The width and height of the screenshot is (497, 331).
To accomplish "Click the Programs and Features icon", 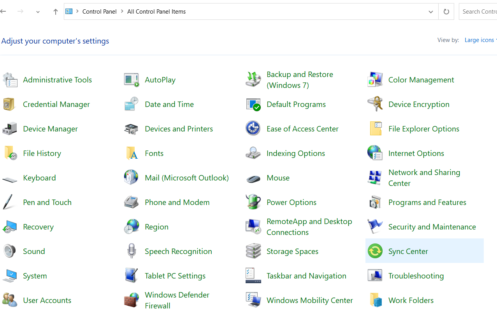I will 375,202.
